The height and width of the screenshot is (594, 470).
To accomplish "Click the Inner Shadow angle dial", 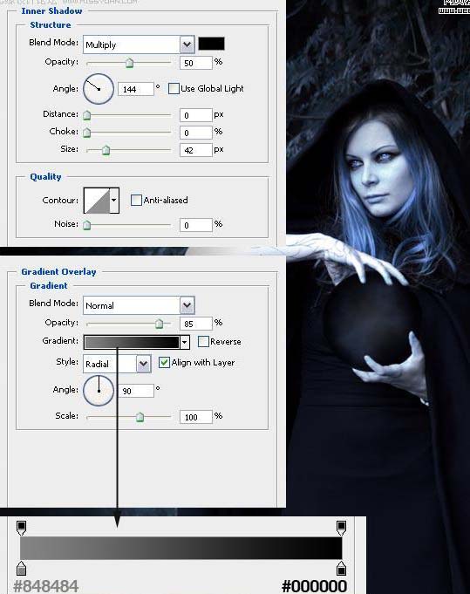I will tap(99, 89).
